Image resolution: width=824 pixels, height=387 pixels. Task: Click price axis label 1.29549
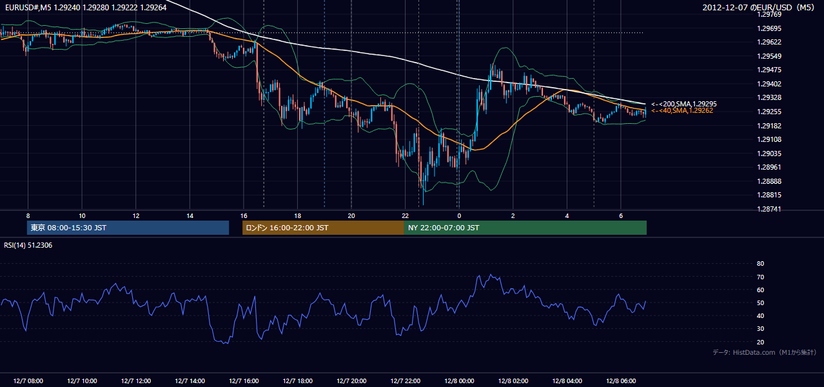[x=769, y=56]
